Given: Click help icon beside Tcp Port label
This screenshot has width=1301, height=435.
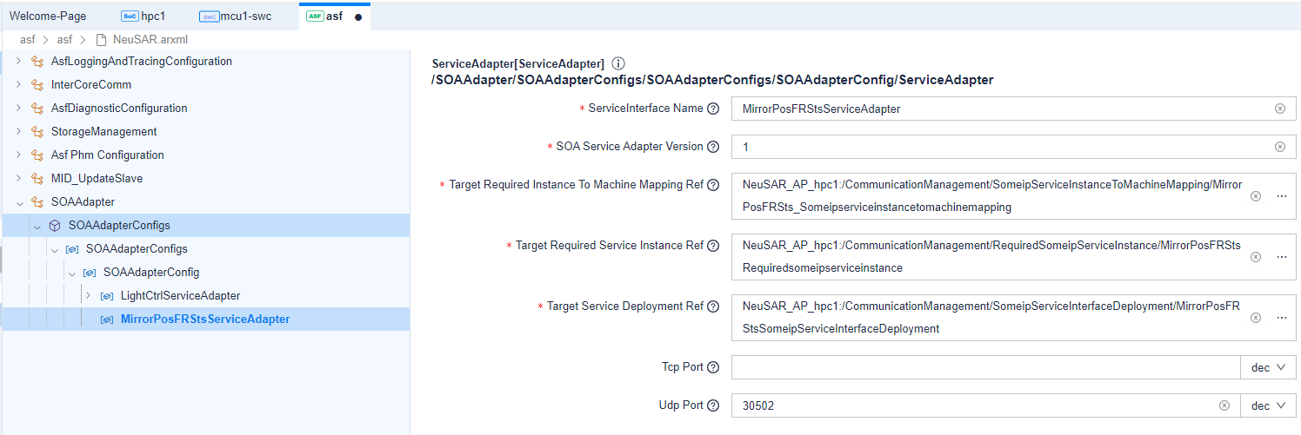Looking at the screenshot, I should point(713,367).
